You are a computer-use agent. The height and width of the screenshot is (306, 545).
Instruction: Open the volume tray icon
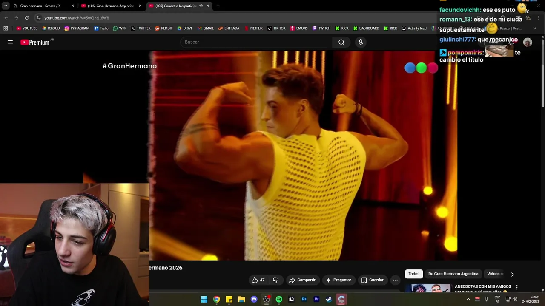coord(515,299)
